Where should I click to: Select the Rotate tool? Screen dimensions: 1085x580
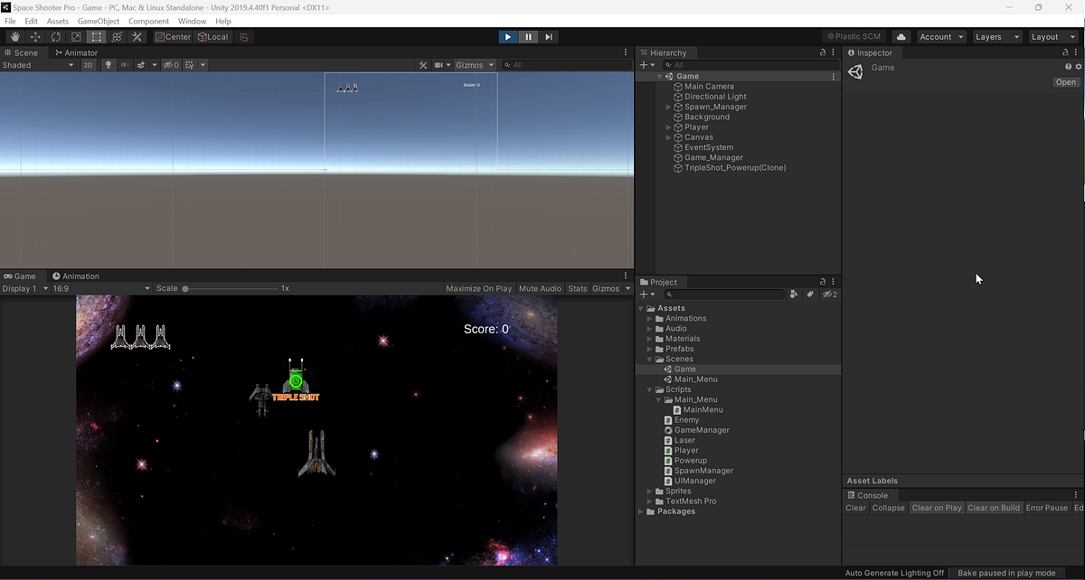click(56, 36)
